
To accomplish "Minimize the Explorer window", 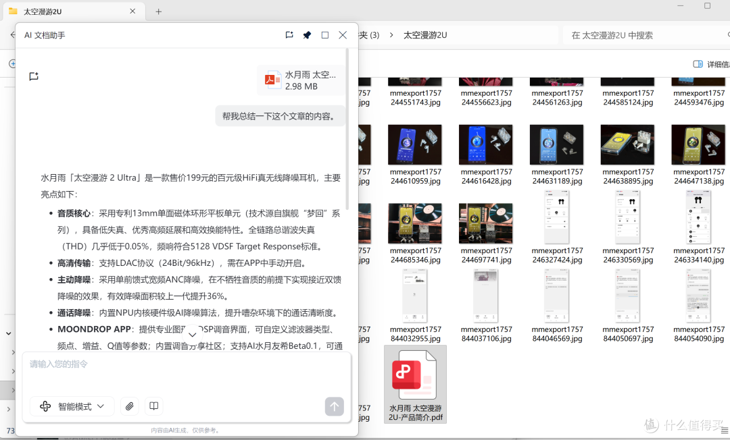I will 680,5.
